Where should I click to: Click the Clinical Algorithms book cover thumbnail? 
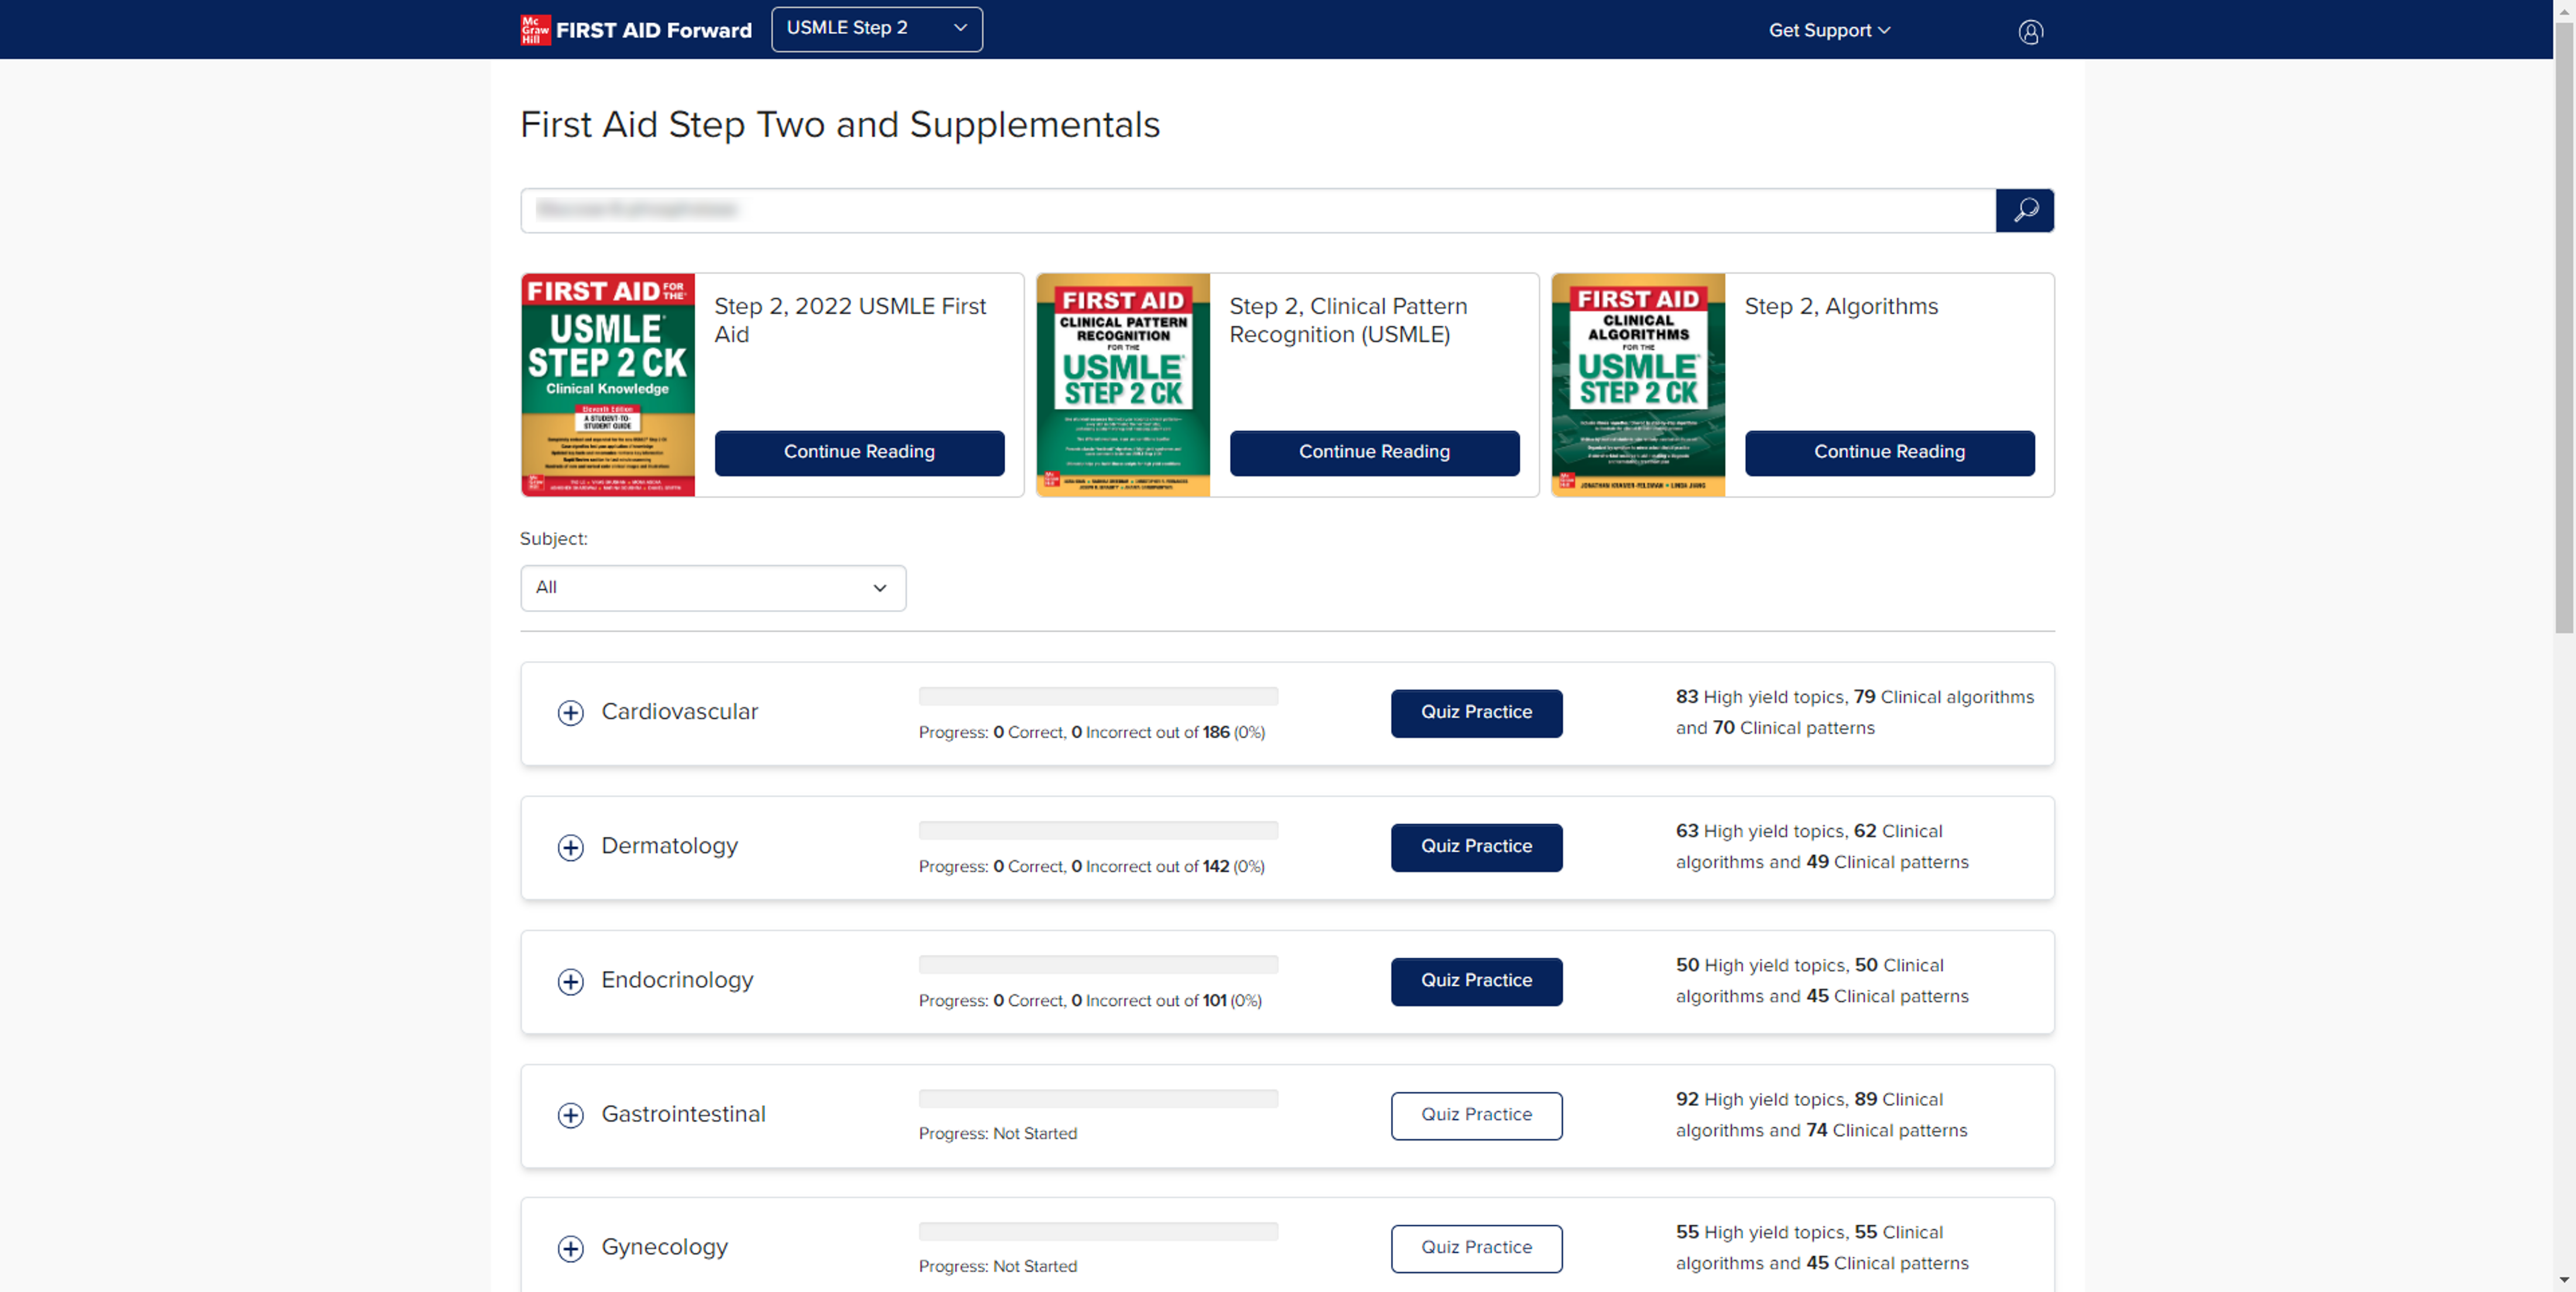coord(1637,385)
